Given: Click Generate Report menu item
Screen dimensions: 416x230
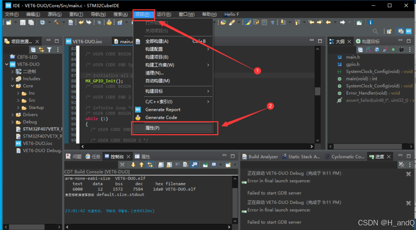Looking at the screenshot, I should (173, 110).
